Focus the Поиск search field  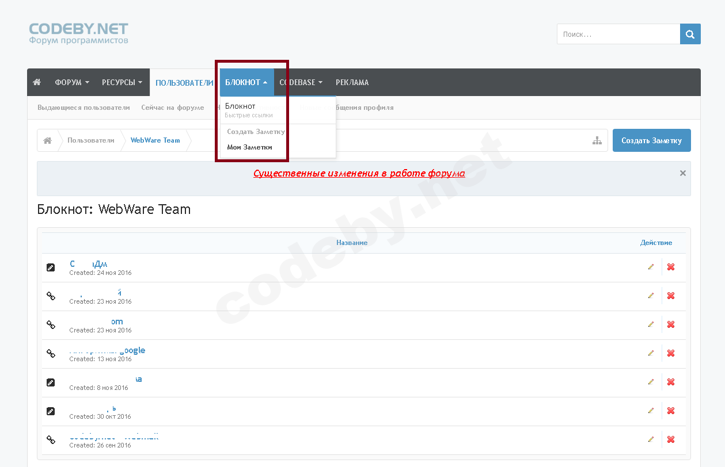coord(618,34)
